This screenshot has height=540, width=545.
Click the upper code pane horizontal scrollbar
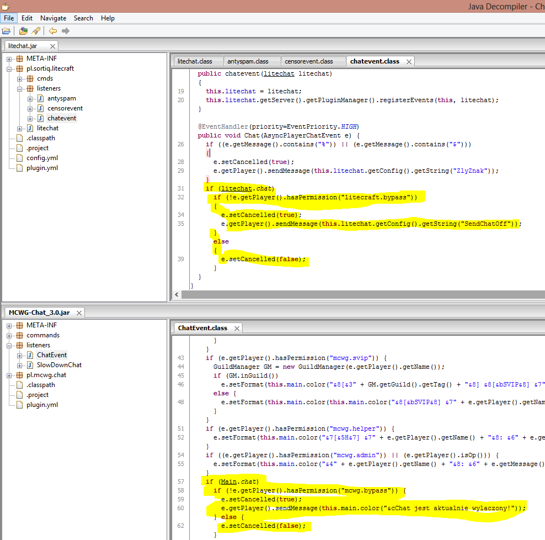(x=363, y=295)
